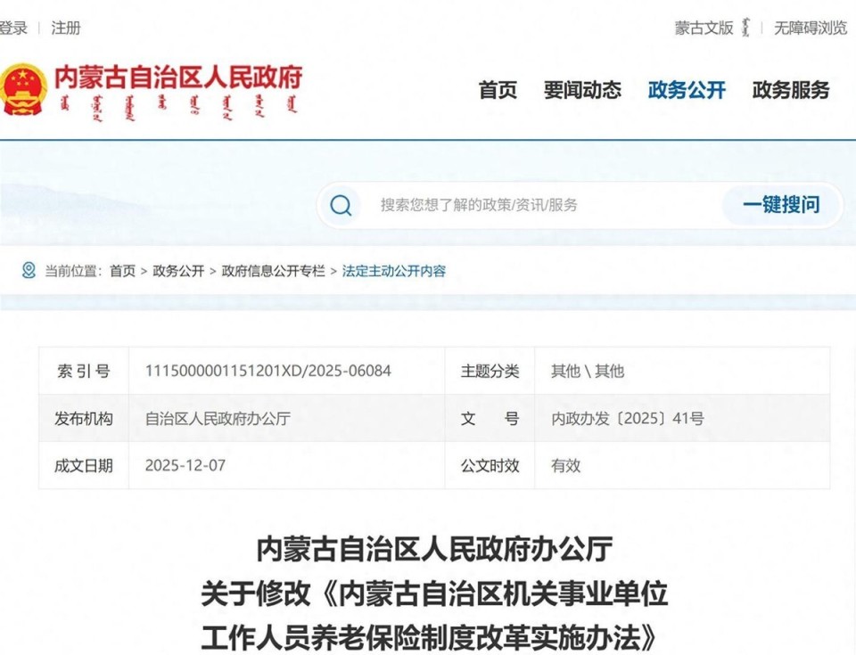
Task: Select the highlighted 政务公开 menu item
Action: click(686, 91)
